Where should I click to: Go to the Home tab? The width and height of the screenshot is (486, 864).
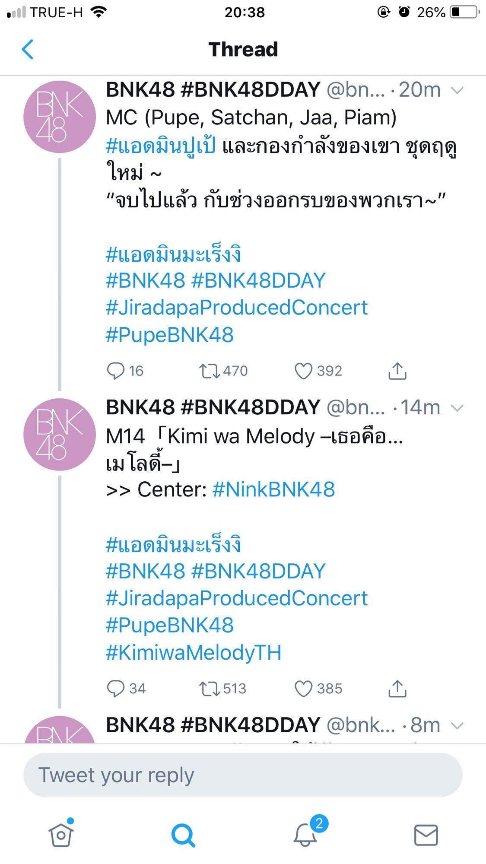[61, 835]
